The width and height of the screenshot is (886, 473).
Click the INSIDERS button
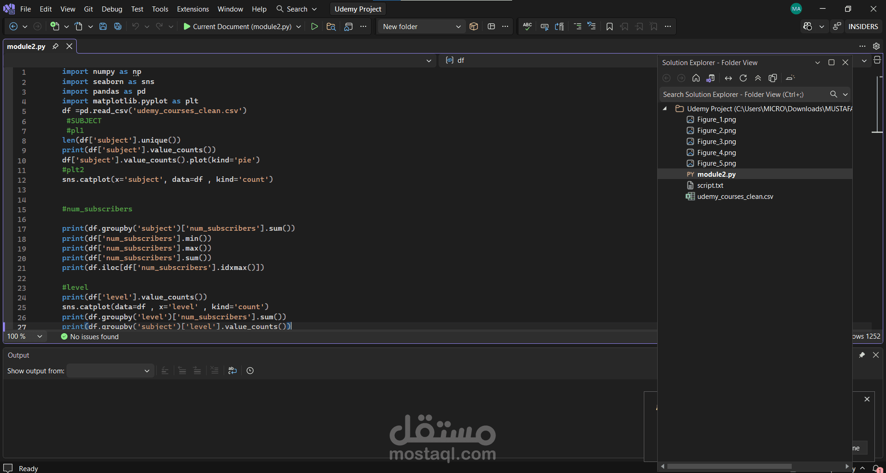coord(863,27)
